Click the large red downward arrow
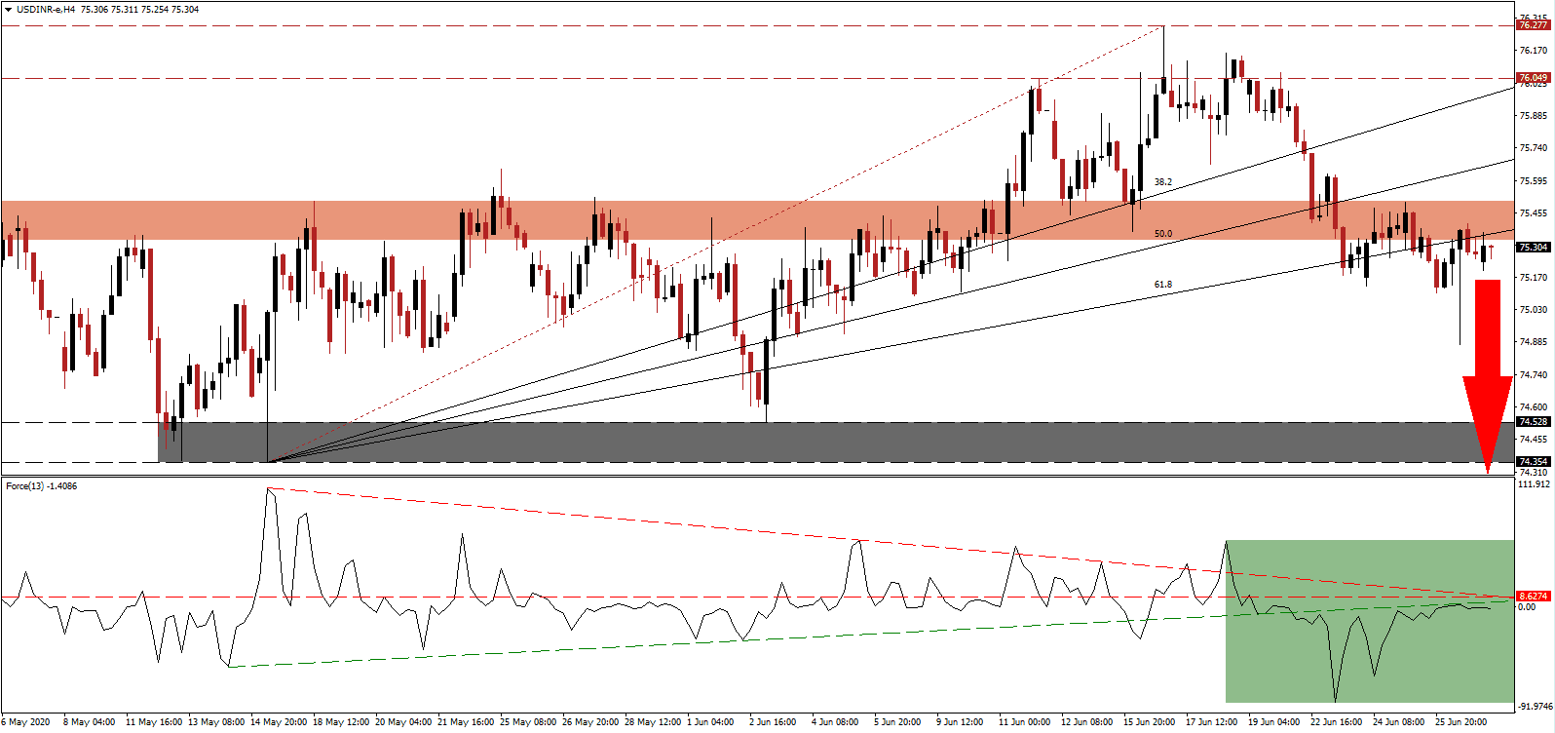 coord(1487,370)
